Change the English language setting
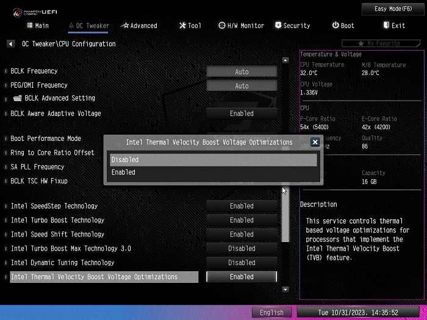This screenshot has height=320, width=427. (272, 312)
